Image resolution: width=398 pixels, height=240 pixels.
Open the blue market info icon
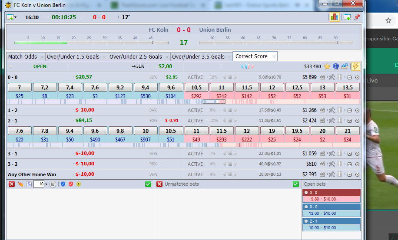click(x=336, y=66)
